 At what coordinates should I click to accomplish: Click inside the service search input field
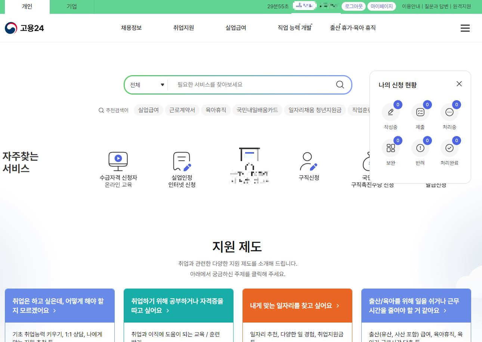250,84
